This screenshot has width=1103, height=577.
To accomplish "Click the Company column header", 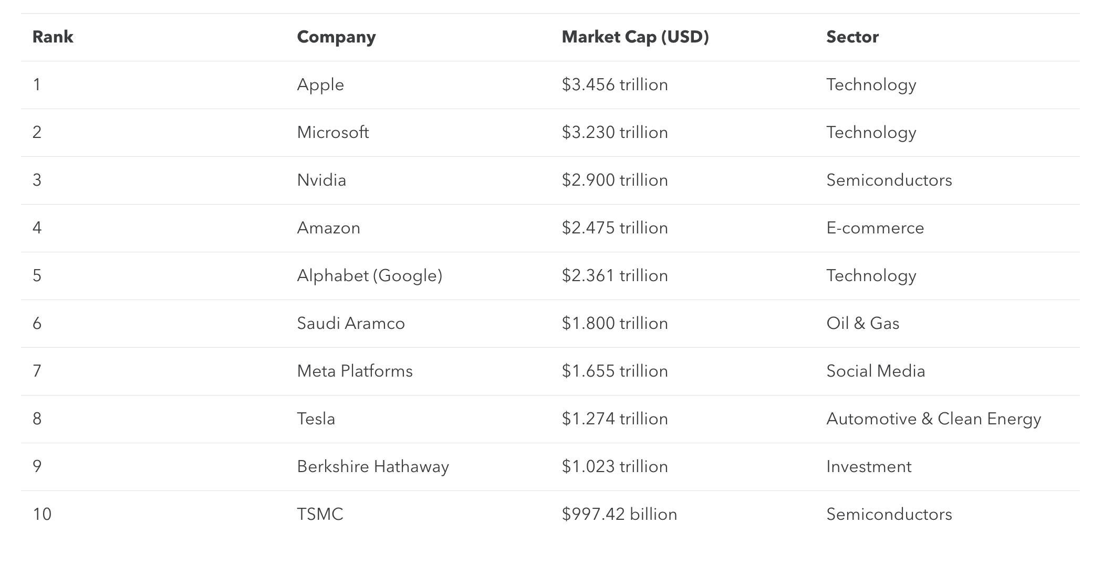I will 336,37.
